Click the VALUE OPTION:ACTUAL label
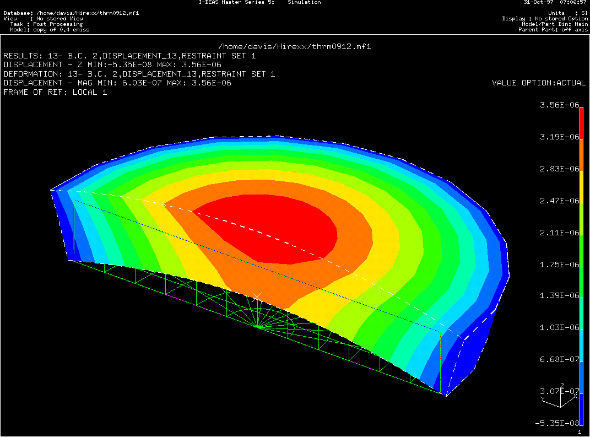The height and width of the screenshot is (437, 590). click(x=539, y=83)
